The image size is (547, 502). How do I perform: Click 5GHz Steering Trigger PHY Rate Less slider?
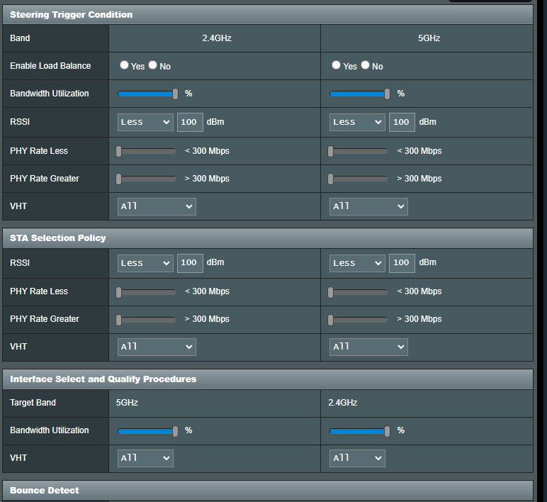358,151
